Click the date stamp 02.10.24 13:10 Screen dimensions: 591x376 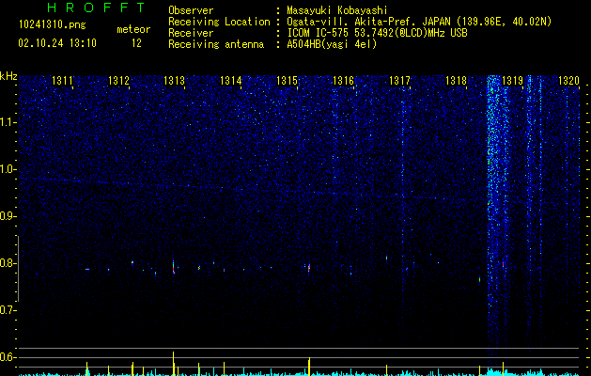pos(57,43)
